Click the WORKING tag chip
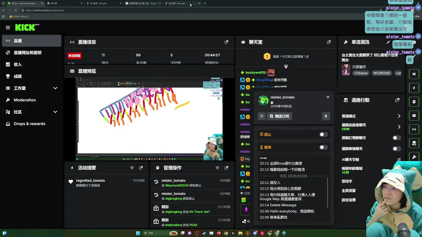 (x=382, y=73)
